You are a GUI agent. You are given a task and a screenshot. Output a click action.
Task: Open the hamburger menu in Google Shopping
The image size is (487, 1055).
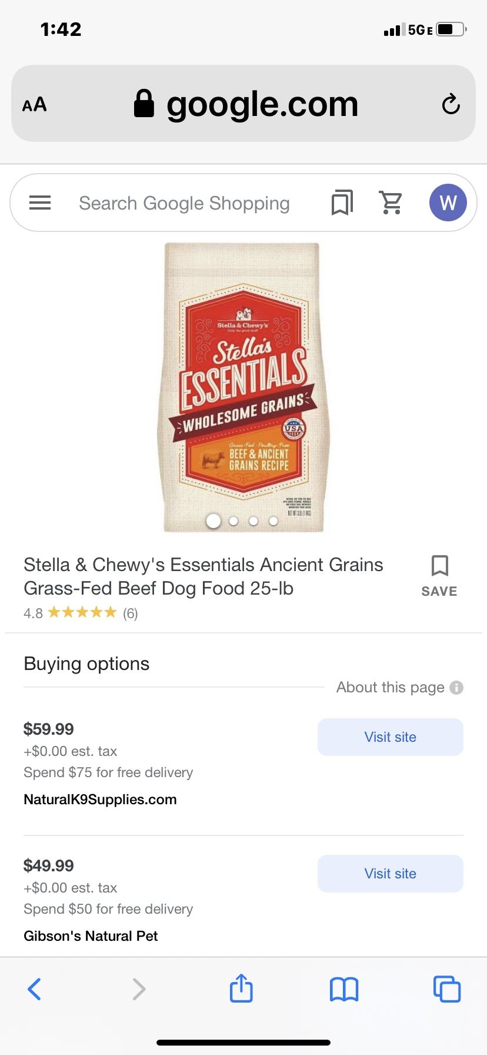tap(40, 203)
